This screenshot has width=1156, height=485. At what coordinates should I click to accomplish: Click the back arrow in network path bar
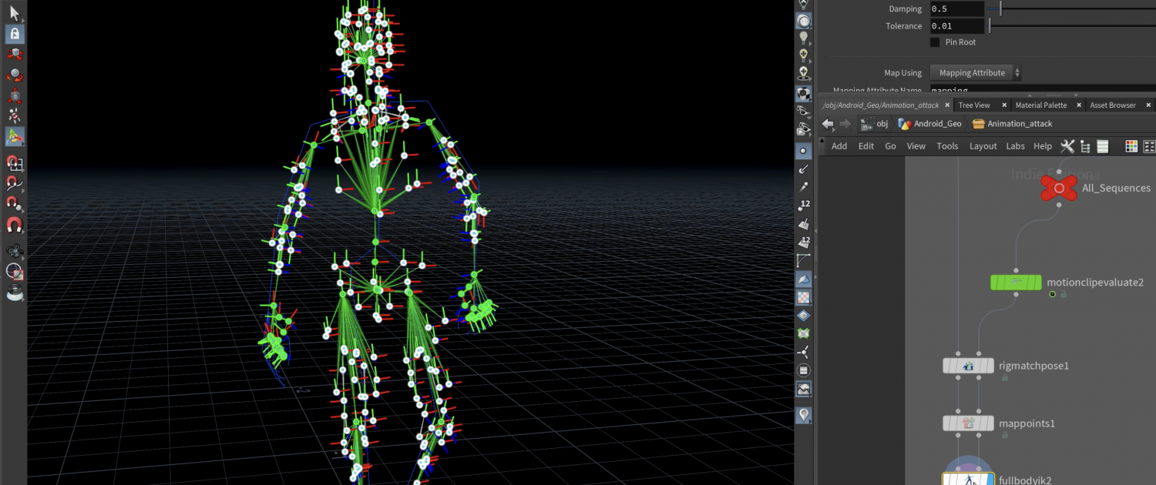(x=828, y=124)
